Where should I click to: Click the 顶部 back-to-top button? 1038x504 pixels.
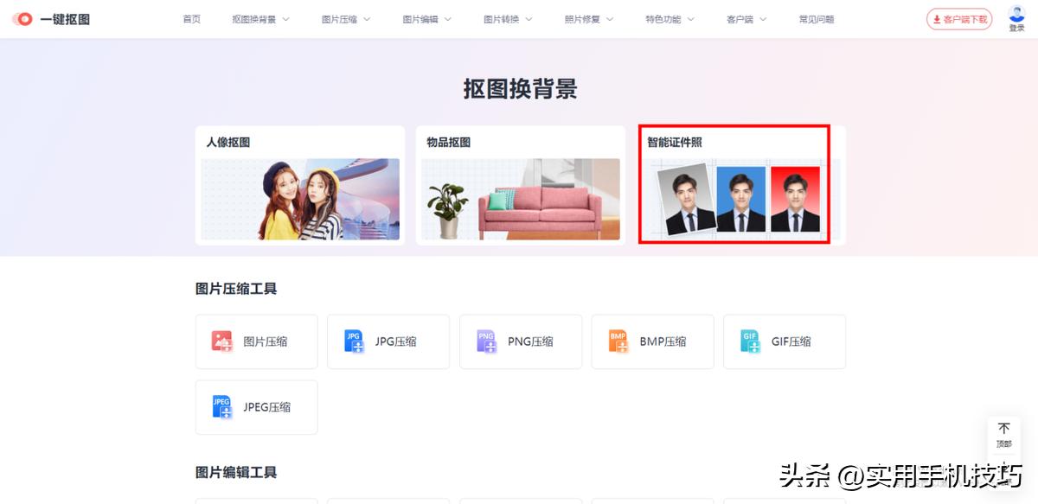(1003, 435)
